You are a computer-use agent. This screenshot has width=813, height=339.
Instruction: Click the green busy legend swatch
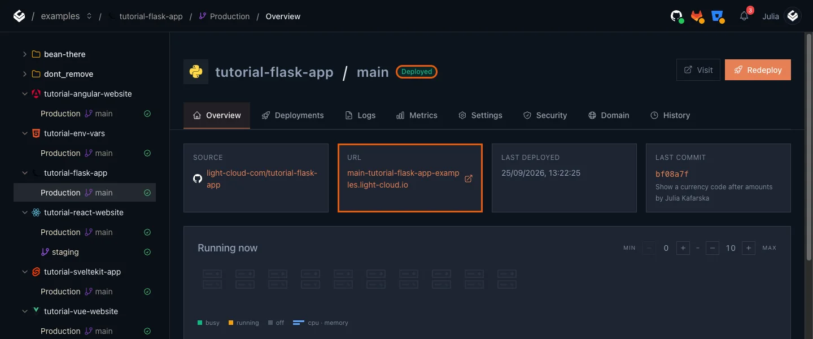200,323
